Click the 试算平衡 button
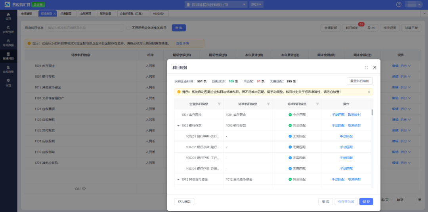This screenshot has width=428, height=212. click(411, 28)
